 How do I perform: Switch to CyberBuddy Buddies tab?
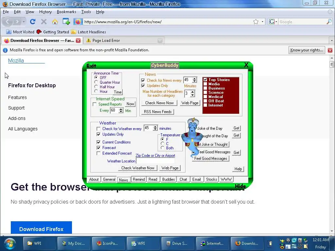point(168,179)
